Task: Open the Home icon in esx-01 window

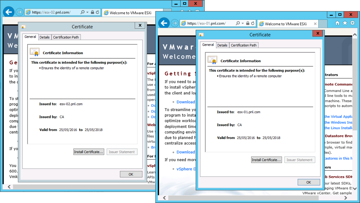Action: coord(337,23)
